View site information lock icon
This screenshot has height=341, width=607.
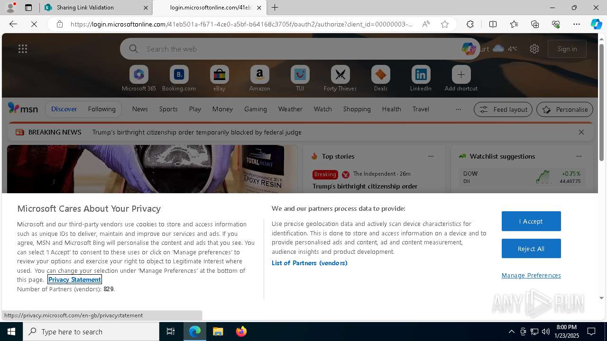pos(59,24)
